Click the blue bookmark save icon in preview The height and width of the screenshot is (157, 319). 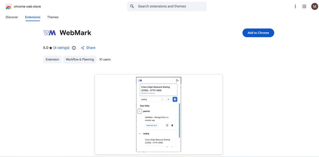(x=175, y=99)
